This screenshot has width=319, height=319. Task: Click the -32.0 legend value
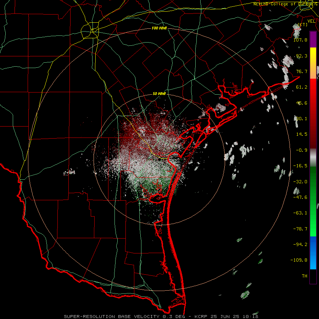click(300, 182)
